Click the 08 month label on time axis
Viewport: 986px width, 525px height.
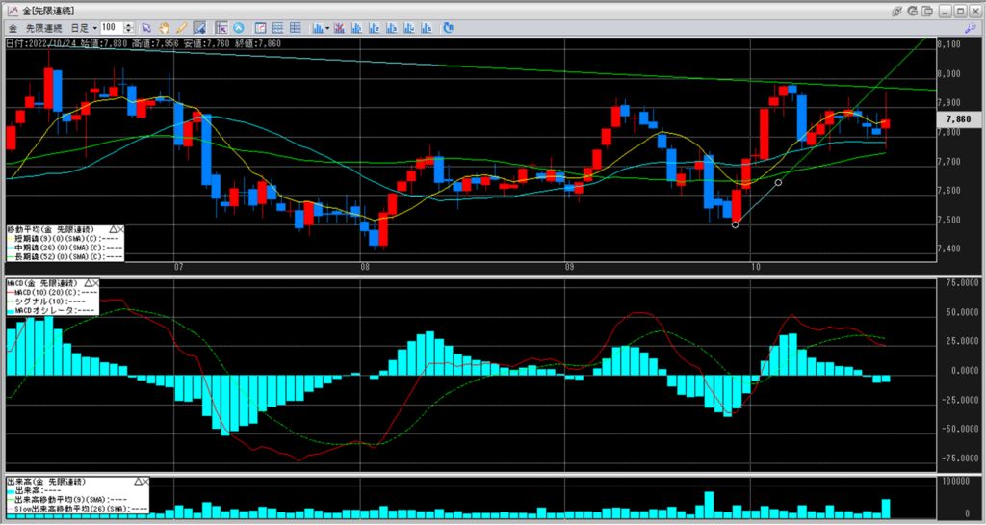point(365,267)
